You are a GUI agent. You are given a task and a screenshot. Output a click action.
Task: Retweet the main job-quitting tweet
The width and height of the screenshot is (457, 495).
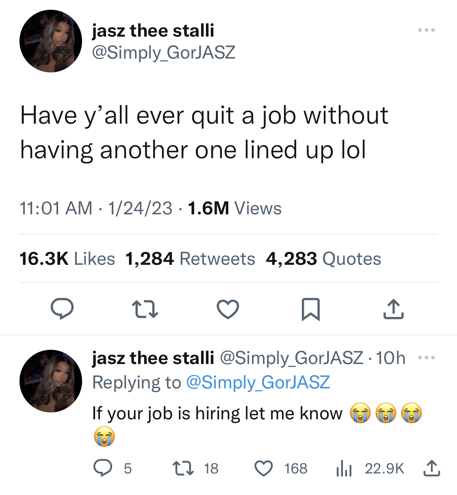[x=145, y=309]
